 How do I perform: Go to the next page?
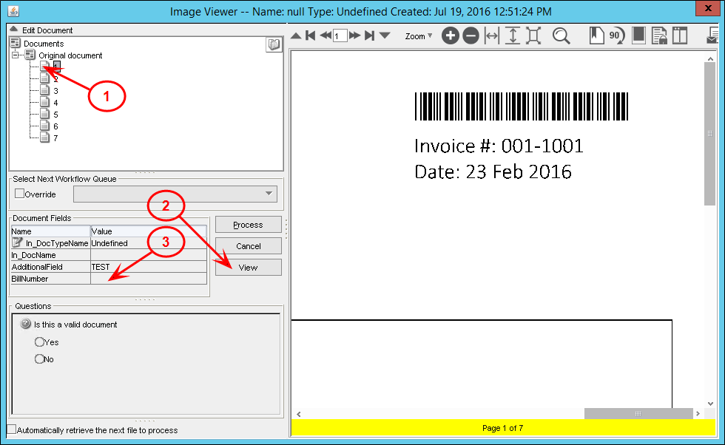[x=354, y=35]
